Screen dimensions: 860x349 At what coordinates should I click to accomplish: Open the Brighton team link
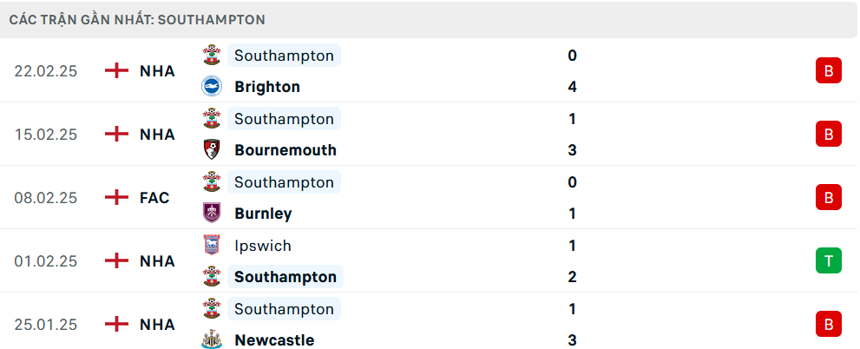(267, 87)
